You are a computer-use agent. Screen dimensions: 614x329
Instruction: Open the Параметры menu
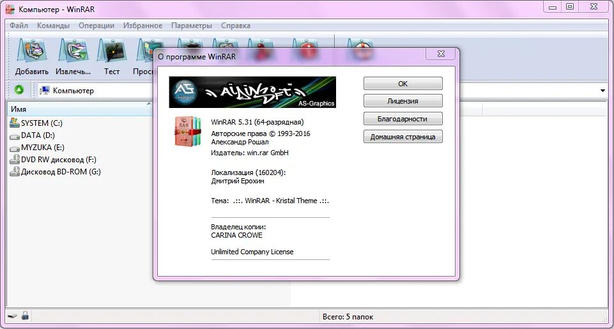pos(192,26)
